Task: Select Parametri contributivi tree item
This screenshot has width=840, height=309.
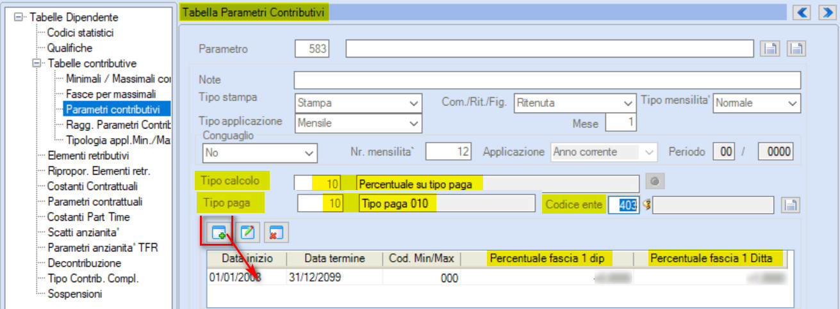Action: (113, 109)
